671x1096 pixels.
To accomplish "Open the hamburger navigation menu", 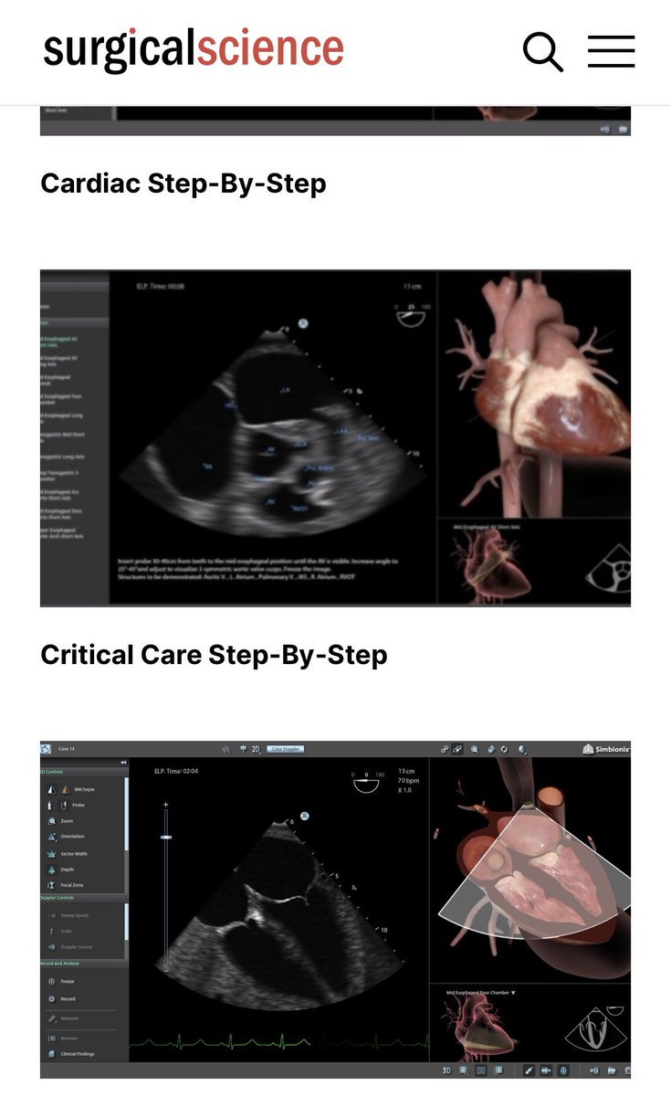I will click(x=611, y=51).
